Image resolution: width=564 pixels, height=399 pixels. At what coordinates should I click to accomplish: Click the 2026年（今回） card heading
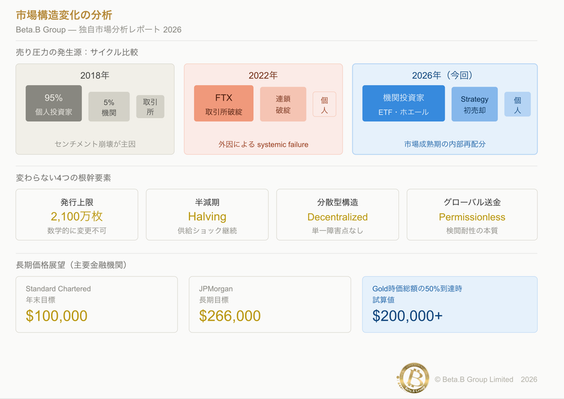[445, 75]
